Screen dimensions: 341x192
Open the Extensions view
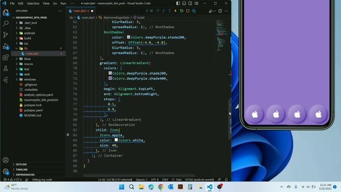point(6,58)
